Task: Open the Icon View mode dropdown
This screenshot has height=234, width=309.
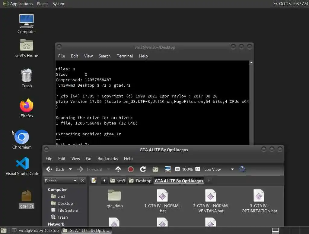Action: pyautogui.click(x=218, y=169)
